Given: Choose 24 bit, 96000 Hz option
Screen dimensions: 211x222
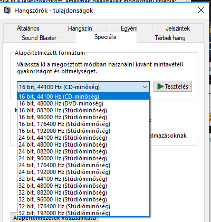Looking at the screenshot, I should 83,158.
